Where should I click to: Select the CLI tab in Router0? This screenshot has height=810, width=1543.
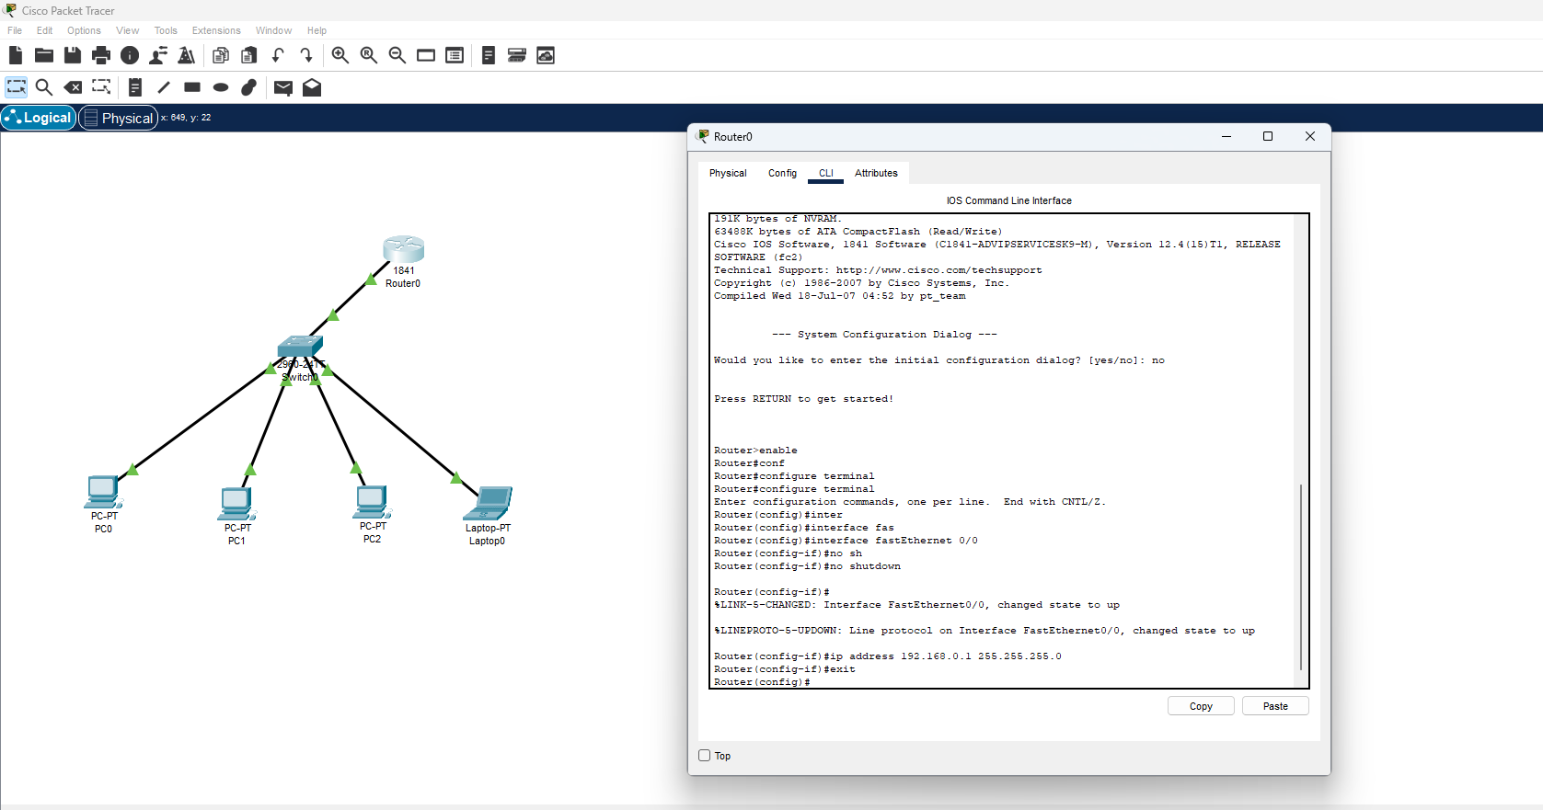[x=826, y=173]
